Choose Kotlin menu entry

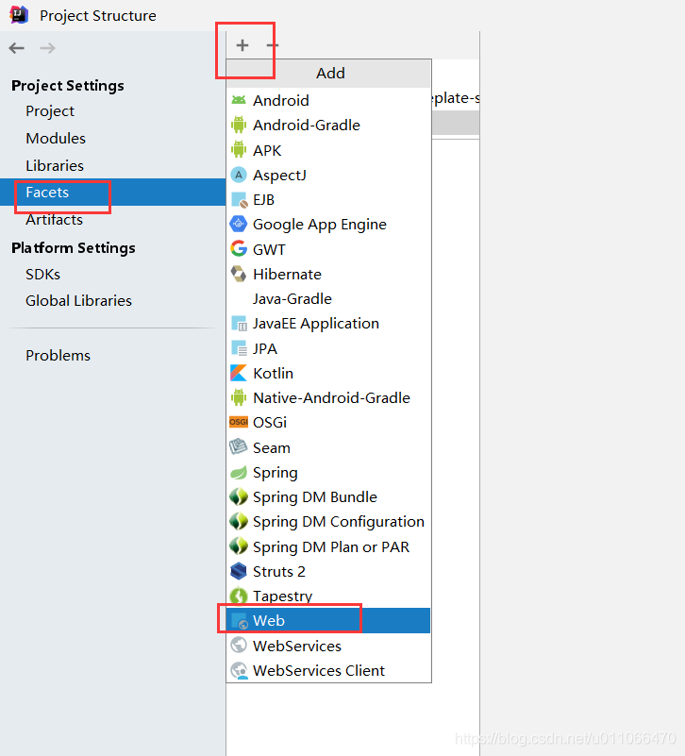(x=328, y=373)
